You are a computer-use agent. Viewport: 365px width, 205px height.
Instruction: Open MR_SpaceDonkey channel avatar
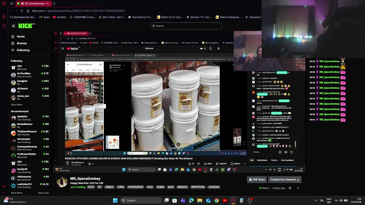62,182
